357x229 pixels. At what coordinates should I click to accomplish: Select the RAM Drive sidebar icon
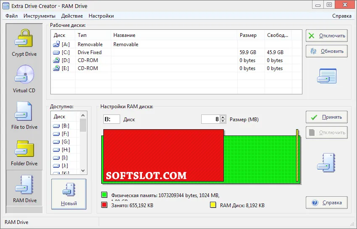pyautogui.click(x=24, y=188)
